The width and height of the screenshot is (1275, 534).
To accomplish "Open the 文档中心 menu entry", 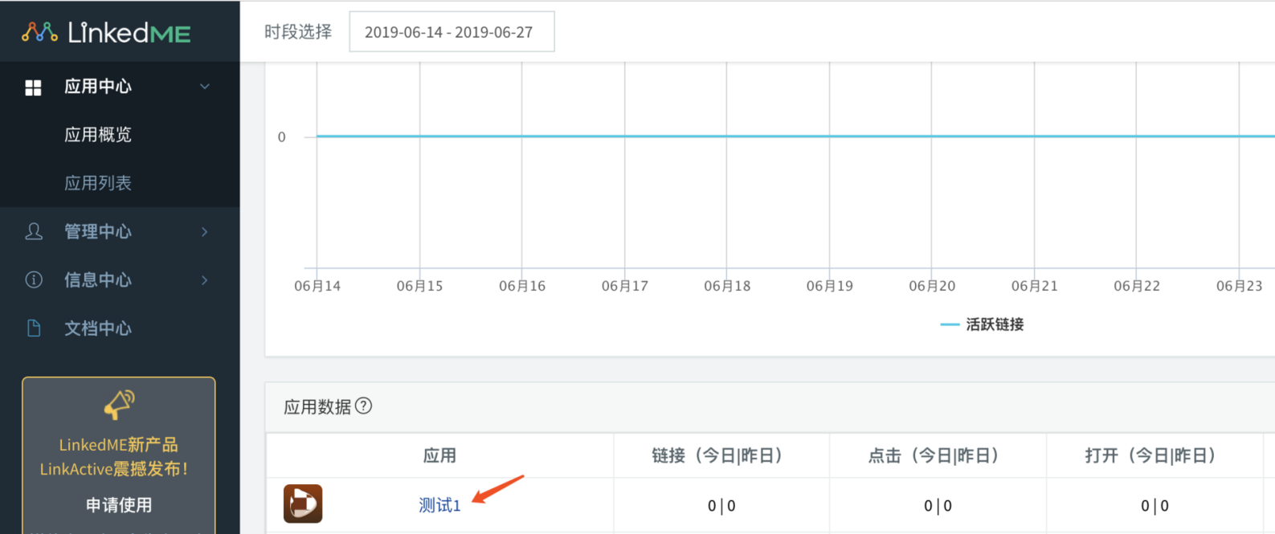I will tap(98, 328).
